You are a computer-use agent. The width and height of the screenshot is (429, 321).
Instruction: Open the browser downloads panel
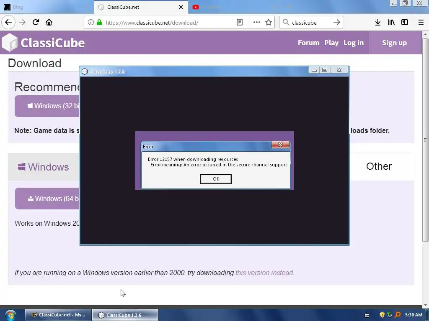[x=378, y=23]
